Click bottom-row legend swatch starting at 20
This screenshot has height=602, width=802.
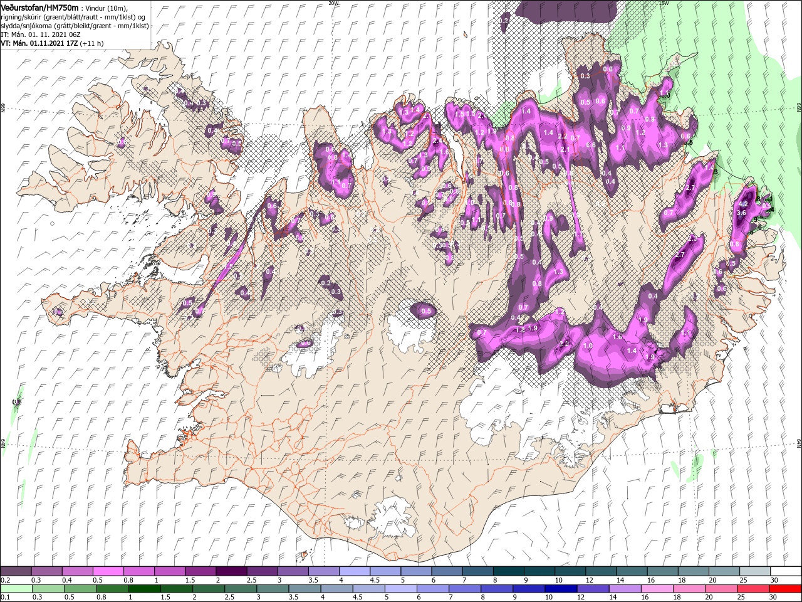(x=720, y=589)
